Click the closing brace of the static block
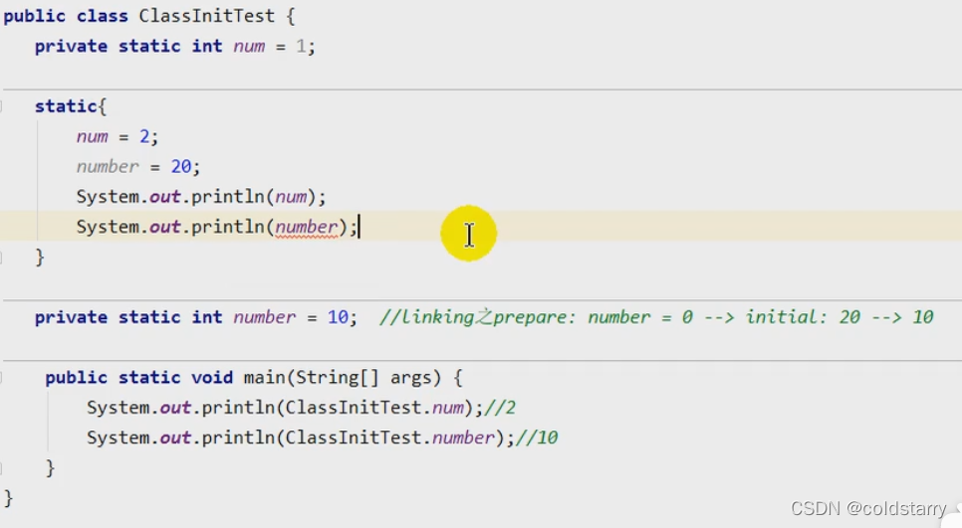Viewport: 962px width, 528px height. click(x=40, y=257)
